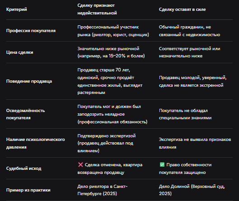
Task: Select the Экспертиза не выявила признаков cell
Action: click(195, 143)
